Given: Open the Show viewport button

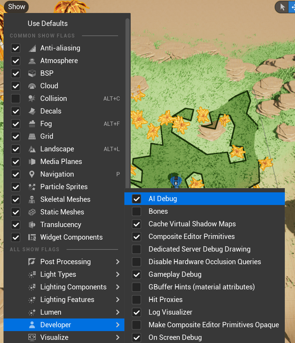Looking at the screenshot, I should click(16, 7).
